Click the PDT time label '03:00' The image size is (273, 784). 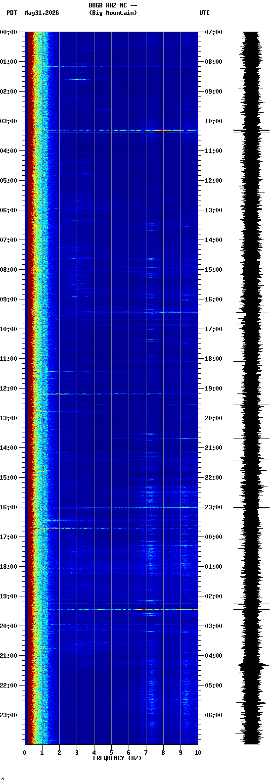[x=8, y=121]
